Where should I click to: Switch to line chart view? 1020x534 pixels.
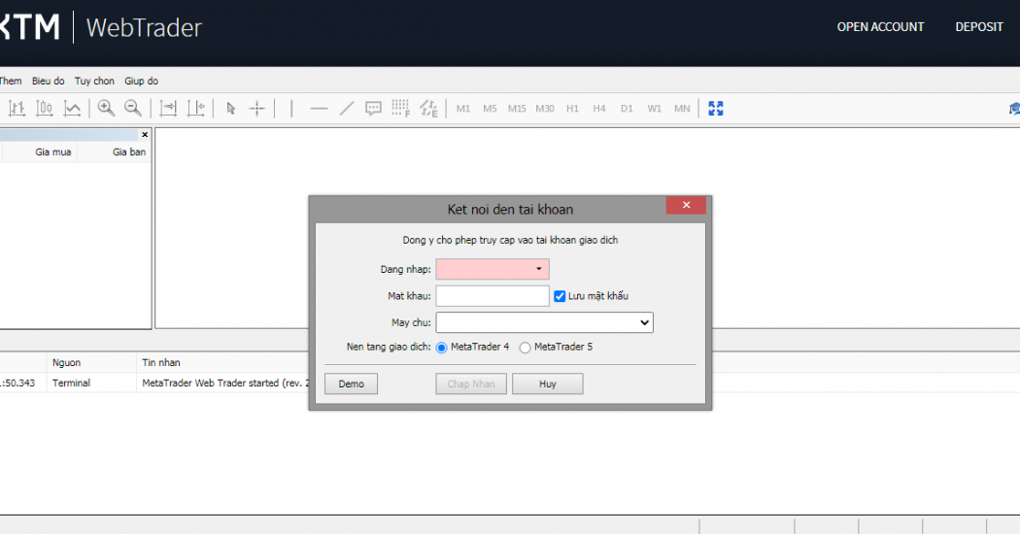(x=72, y=109)
